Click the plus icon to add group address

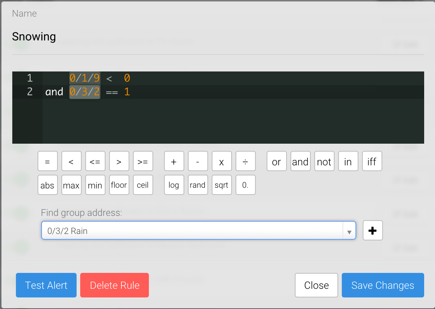point(372,231)
